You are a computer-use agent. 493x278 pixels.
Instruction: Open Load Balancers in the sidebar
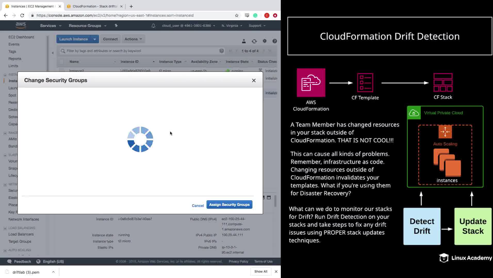(x=21, y=234)
